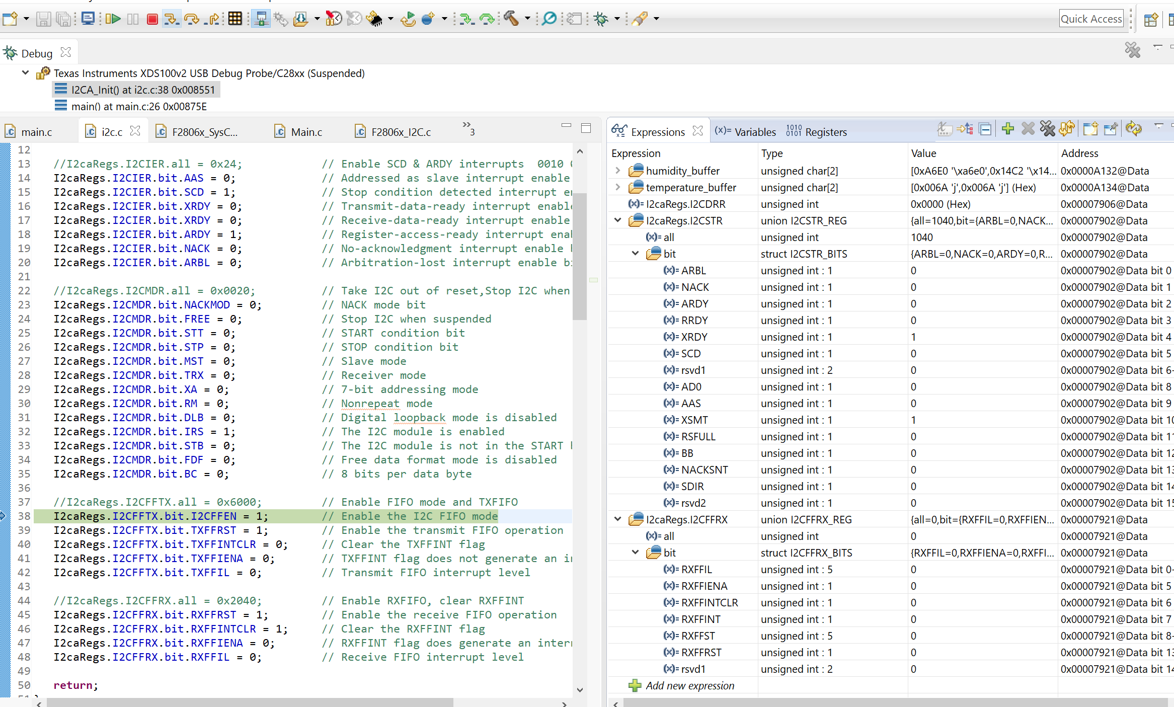Viewport: 1174px width, 707px height.
Task: Remove all expressions with double-X icon
Action: pyautogui.click(x=1047, y=129)
